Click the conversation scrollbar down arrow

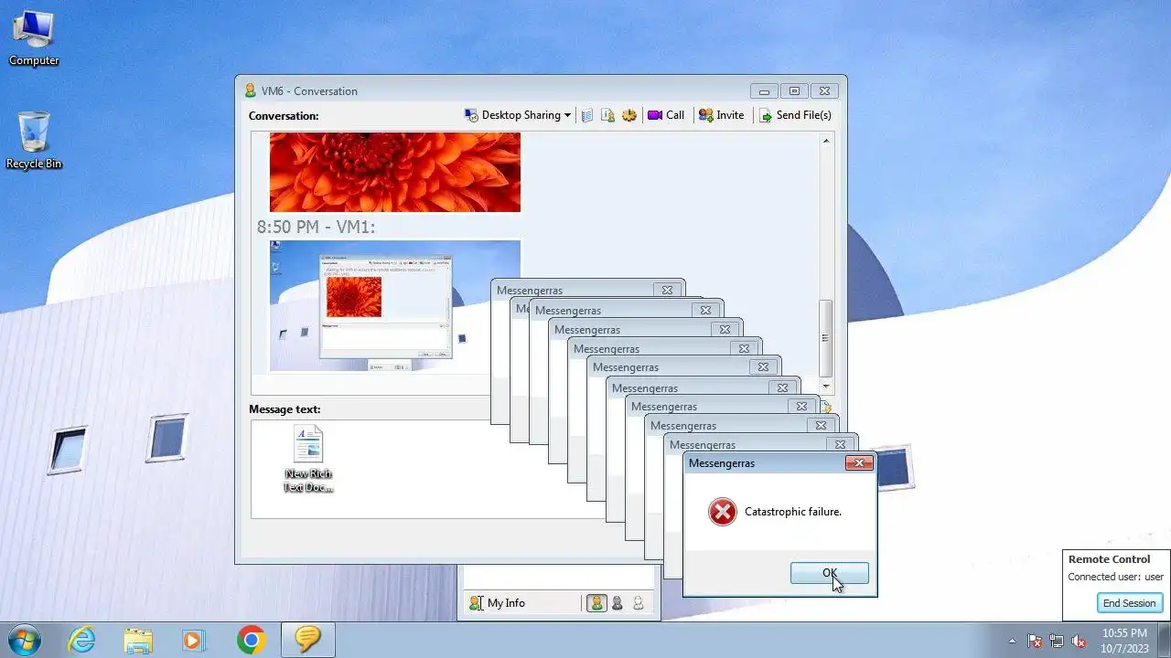(x=826, y=387)
